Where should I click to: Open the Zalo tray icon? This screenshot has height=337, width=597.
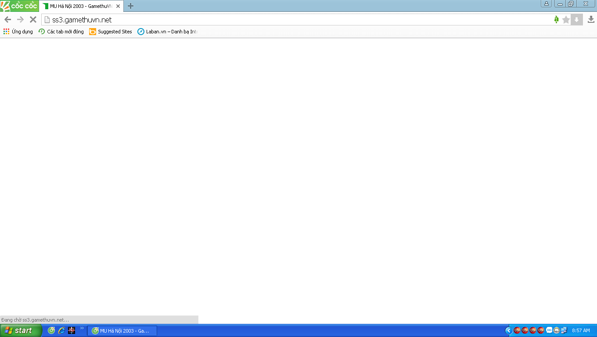coord(549,330)
